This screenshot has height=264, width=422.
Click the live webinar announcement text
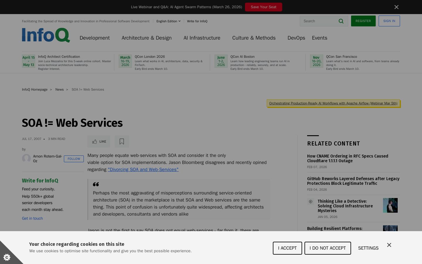coord(186,7)
